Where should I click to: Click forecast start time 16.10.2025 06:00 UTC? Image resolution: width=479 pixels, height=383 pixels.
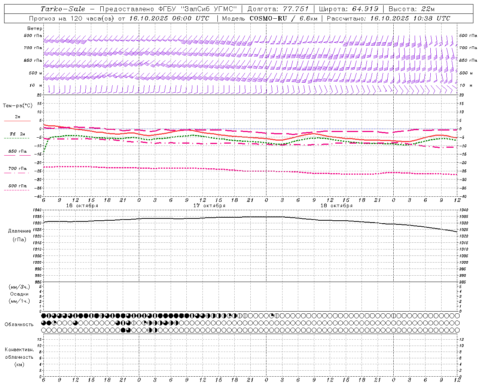(169, 18)
